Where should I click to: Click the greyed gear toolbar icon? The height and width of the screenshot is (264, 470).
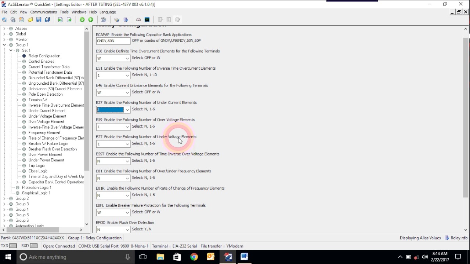pyautogui.click(x=177, y=20)
